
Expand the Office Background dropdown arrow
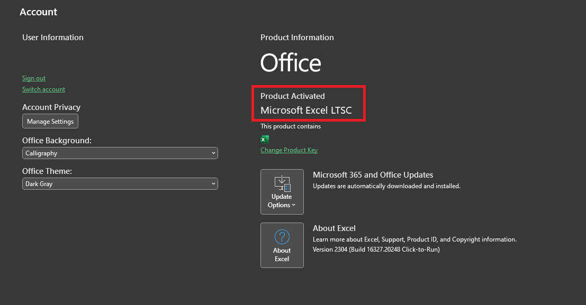click(x=213, y=153)
